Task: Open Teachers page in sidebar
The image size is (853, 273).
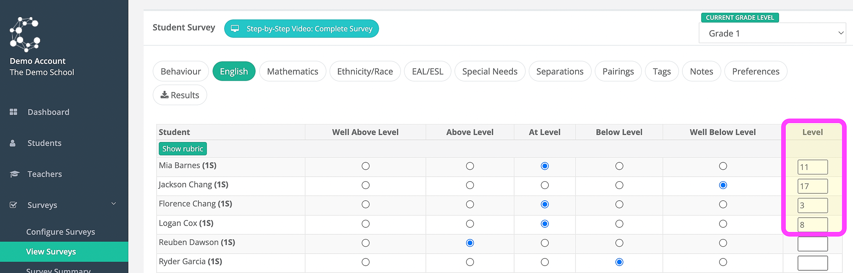Action: (45, 174)
